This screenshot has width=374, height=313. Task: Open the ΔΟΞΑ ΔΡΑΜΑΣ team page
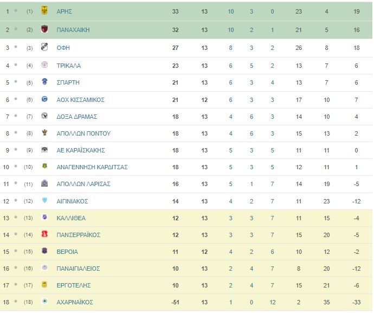77,117
